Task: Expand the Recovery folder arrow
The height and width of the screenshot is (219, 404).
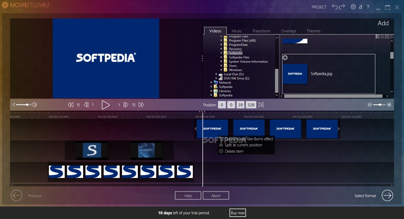Action: pos(221,49)
